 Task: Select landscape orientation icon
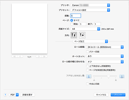pyautogui.click(x=82, y=35)
